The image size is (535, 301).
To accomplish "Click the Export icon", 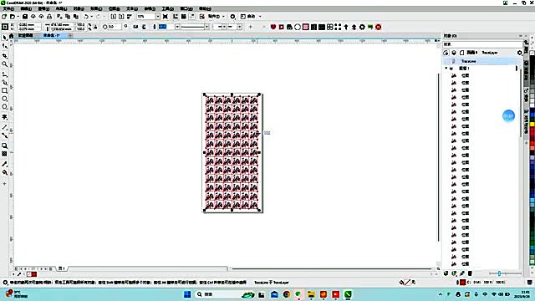I will click(121, 17).
